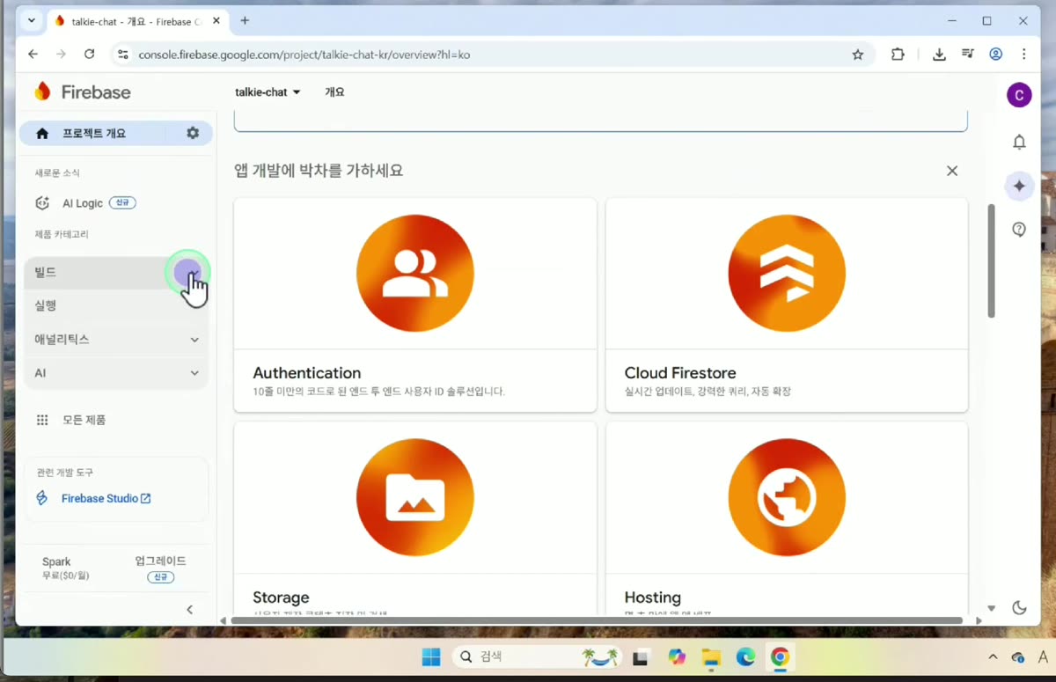Open the Hosting card title

652,598
